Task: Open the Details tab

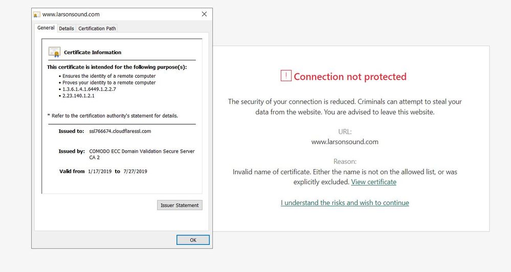Action: 66,29
